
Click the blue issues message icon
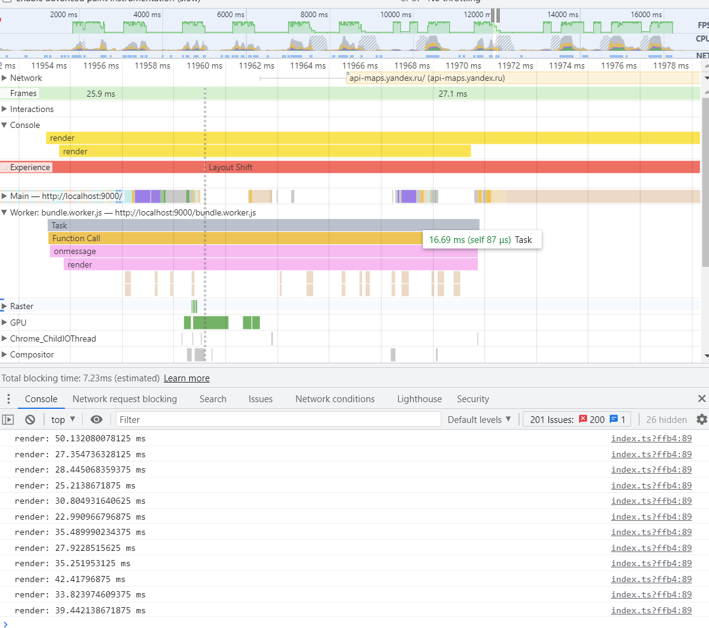click(613, 419)
